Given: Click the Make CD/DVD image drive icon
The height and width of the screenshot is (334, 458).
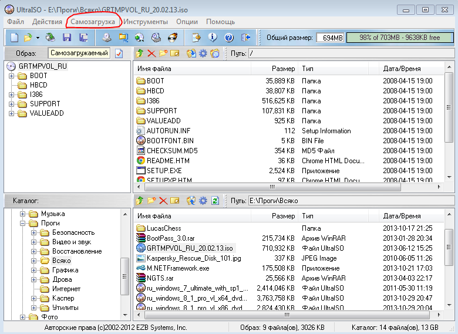Looking at the screenshot, I should tap(107, 38).
